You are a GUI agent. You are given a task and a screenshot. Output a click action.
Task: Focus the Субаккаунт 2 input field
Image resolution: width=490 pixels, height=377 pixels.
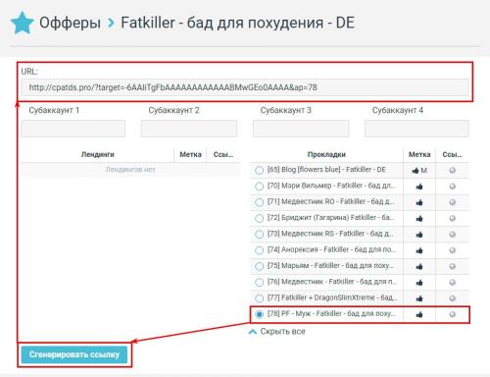tap(189, 129)
